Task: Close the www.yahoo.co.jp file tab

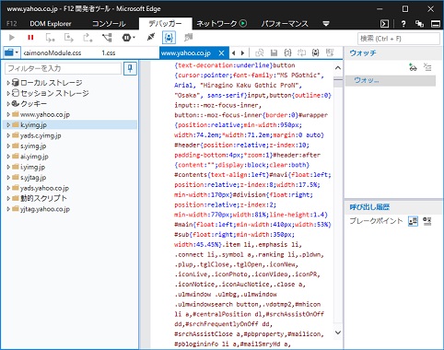Action: 221,53
